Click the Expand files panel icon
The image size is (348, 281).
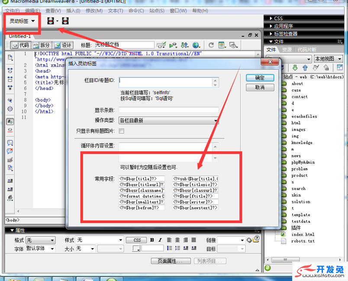[340, 67]
